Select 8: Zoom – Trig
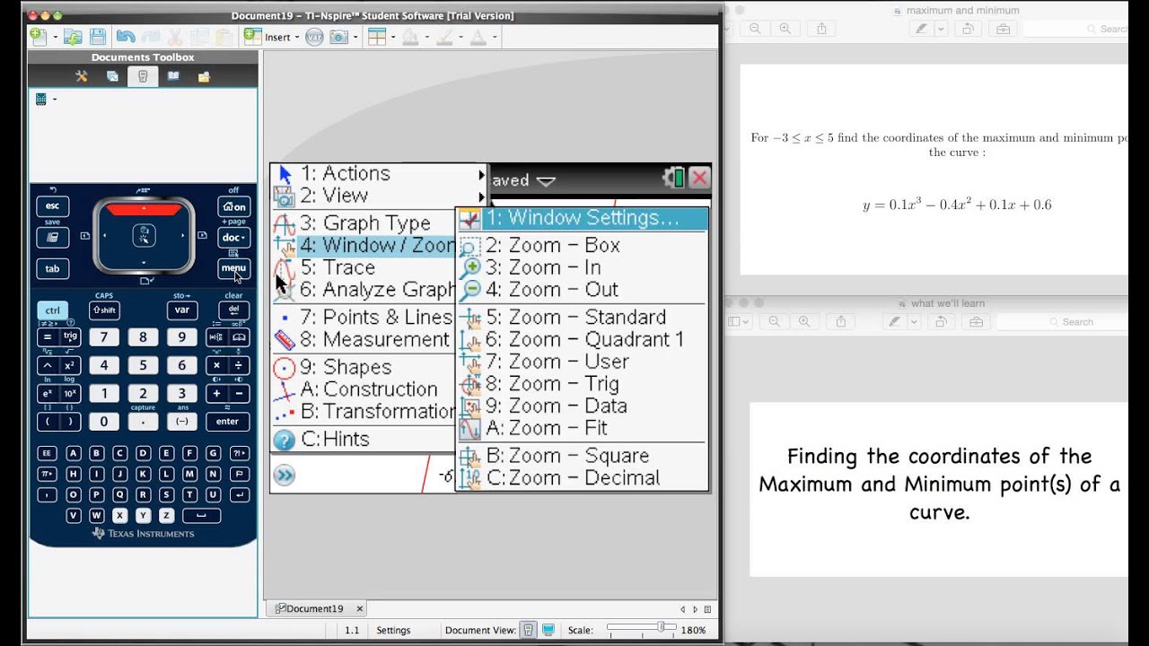This screenshot has height=646, width=1149. click(583, 384)
